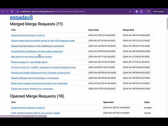
Task: Open 'Create new shared Visibility Icon component'
Action: pos(32,89)
